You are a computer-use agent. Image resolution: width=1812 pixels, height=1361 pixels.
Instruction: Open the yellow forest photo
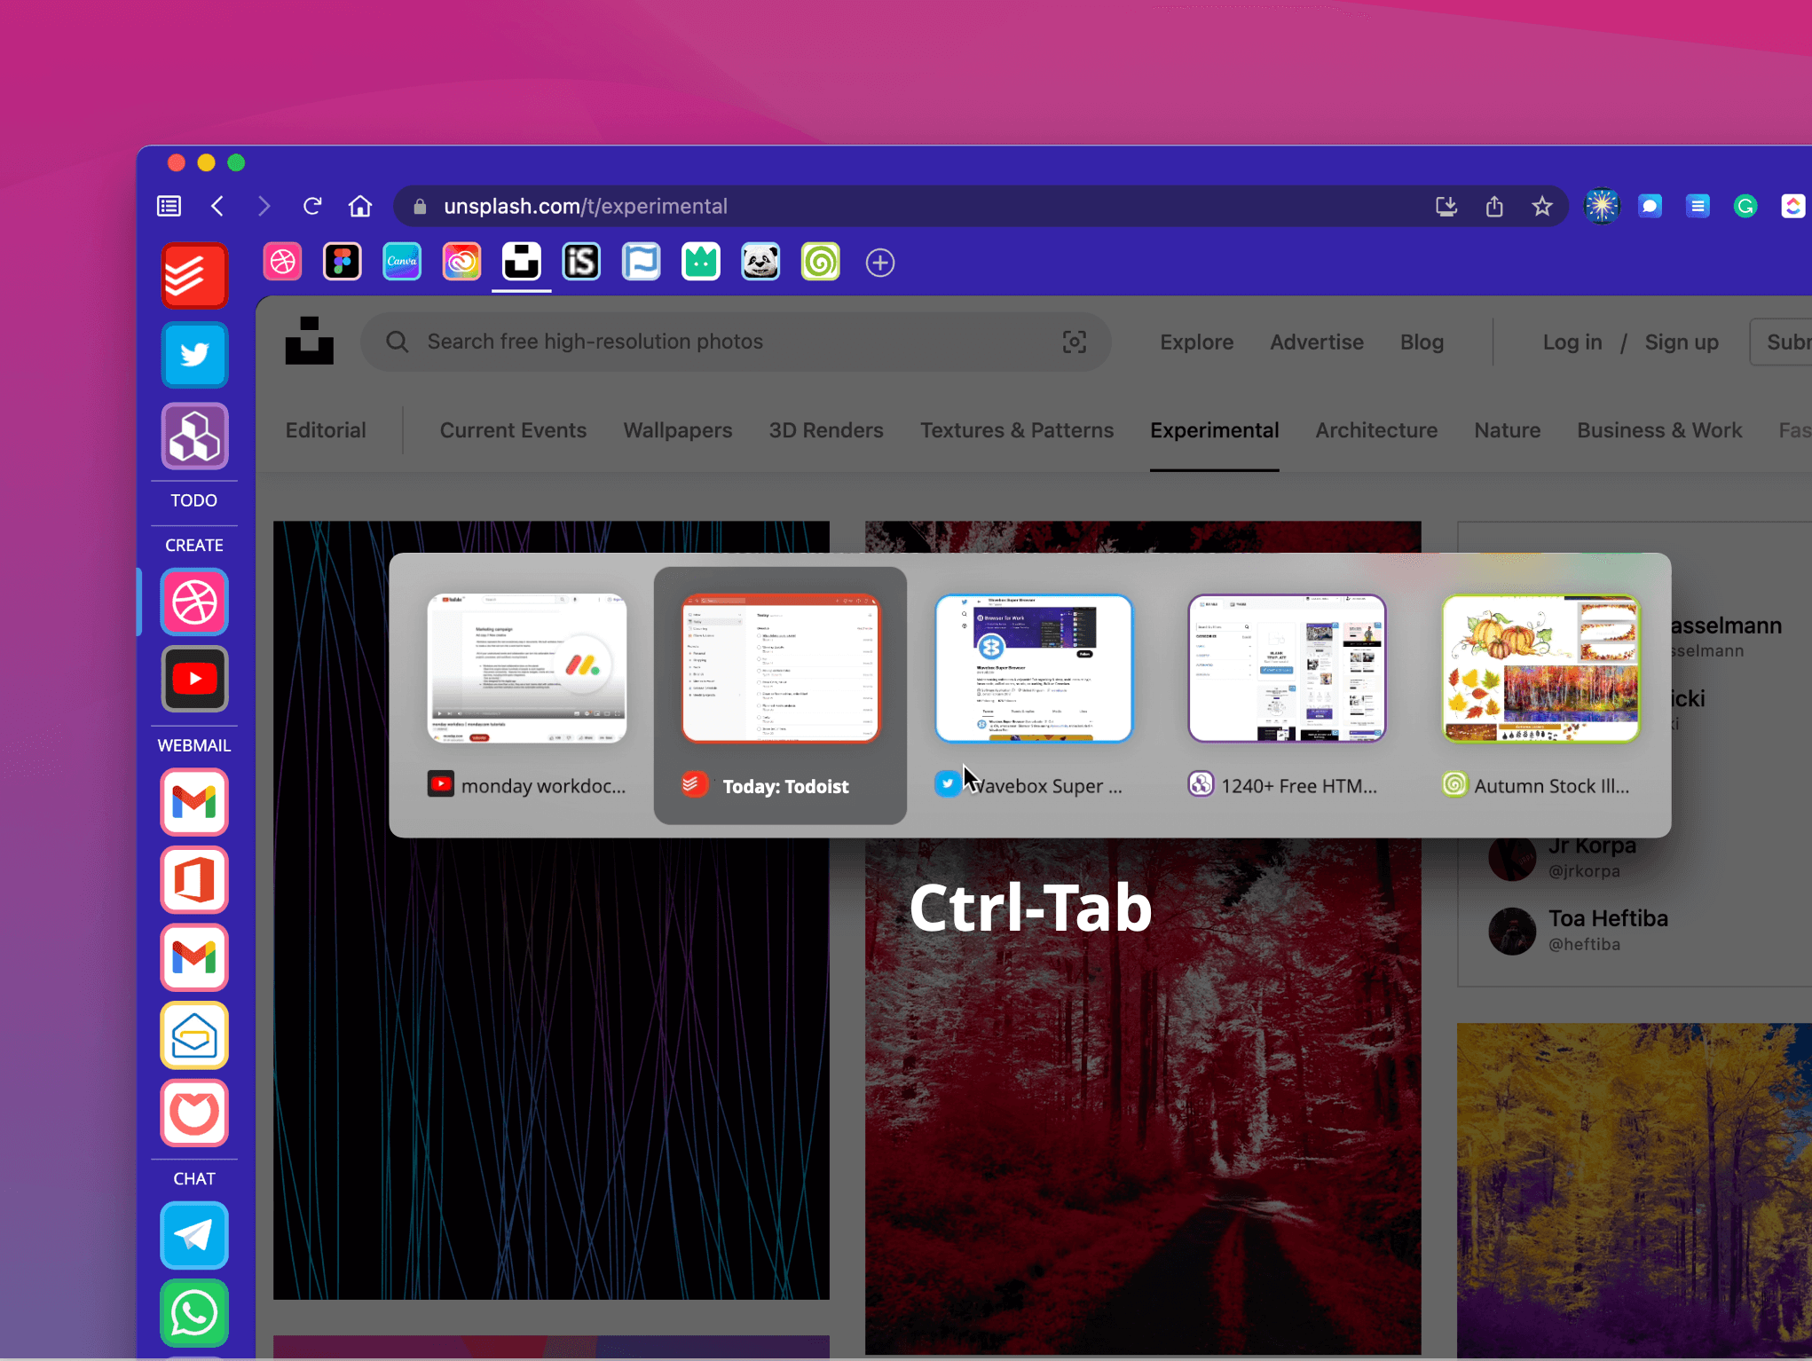click(x=1634, y=1191)
